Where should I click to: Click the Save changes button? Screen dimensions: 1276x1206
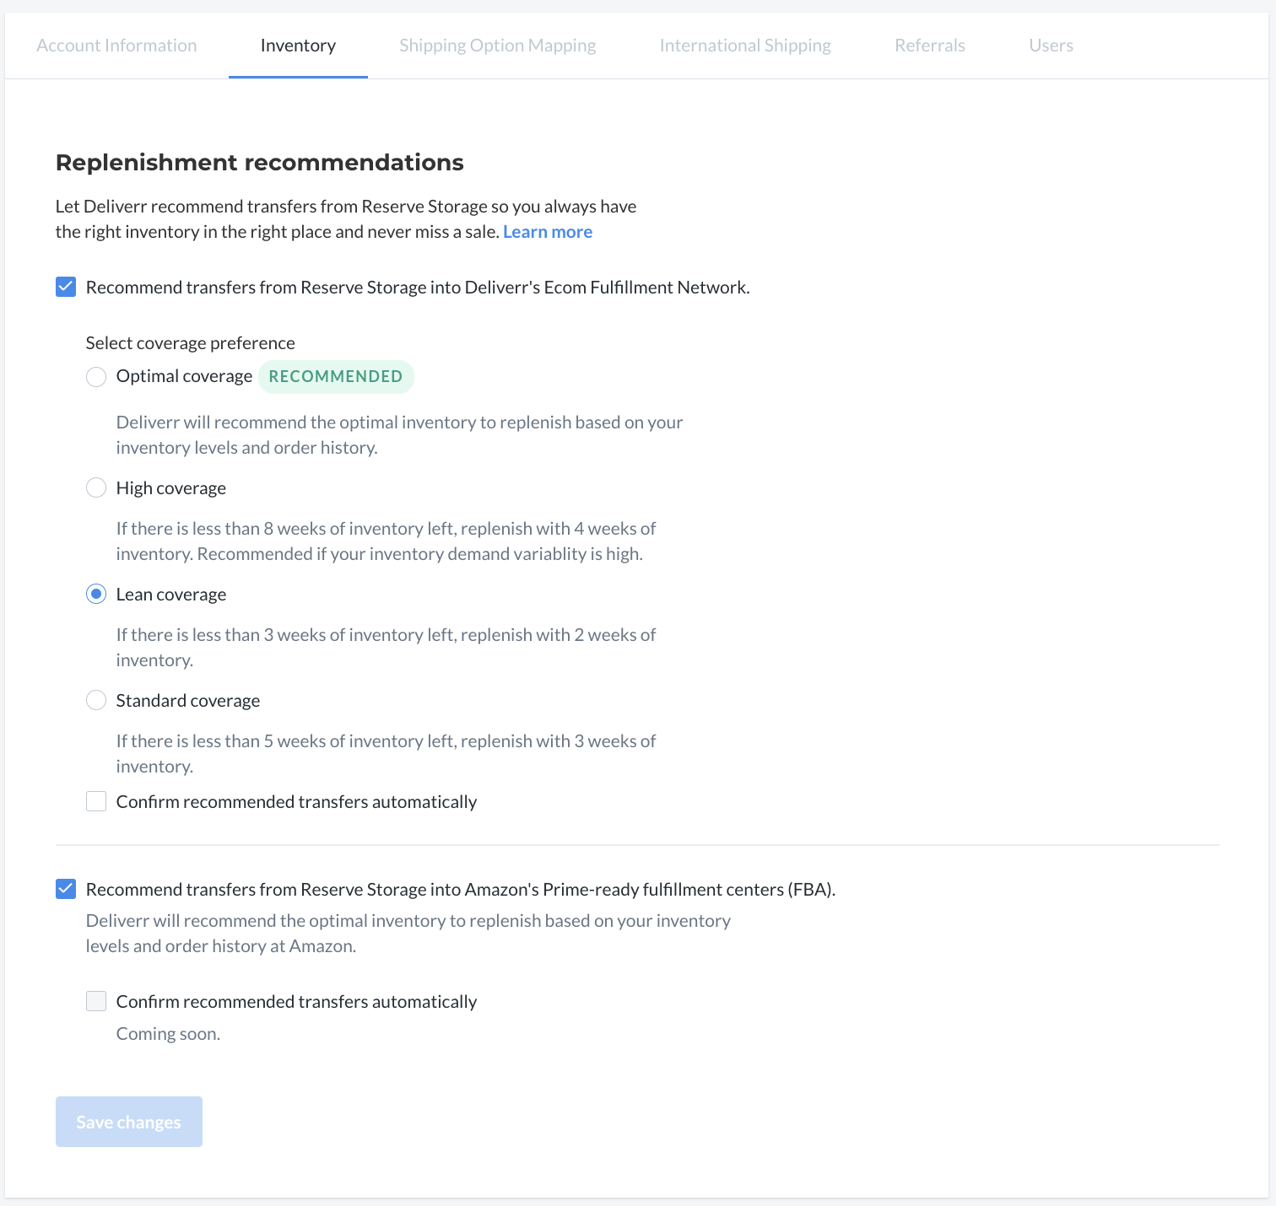129,1122
